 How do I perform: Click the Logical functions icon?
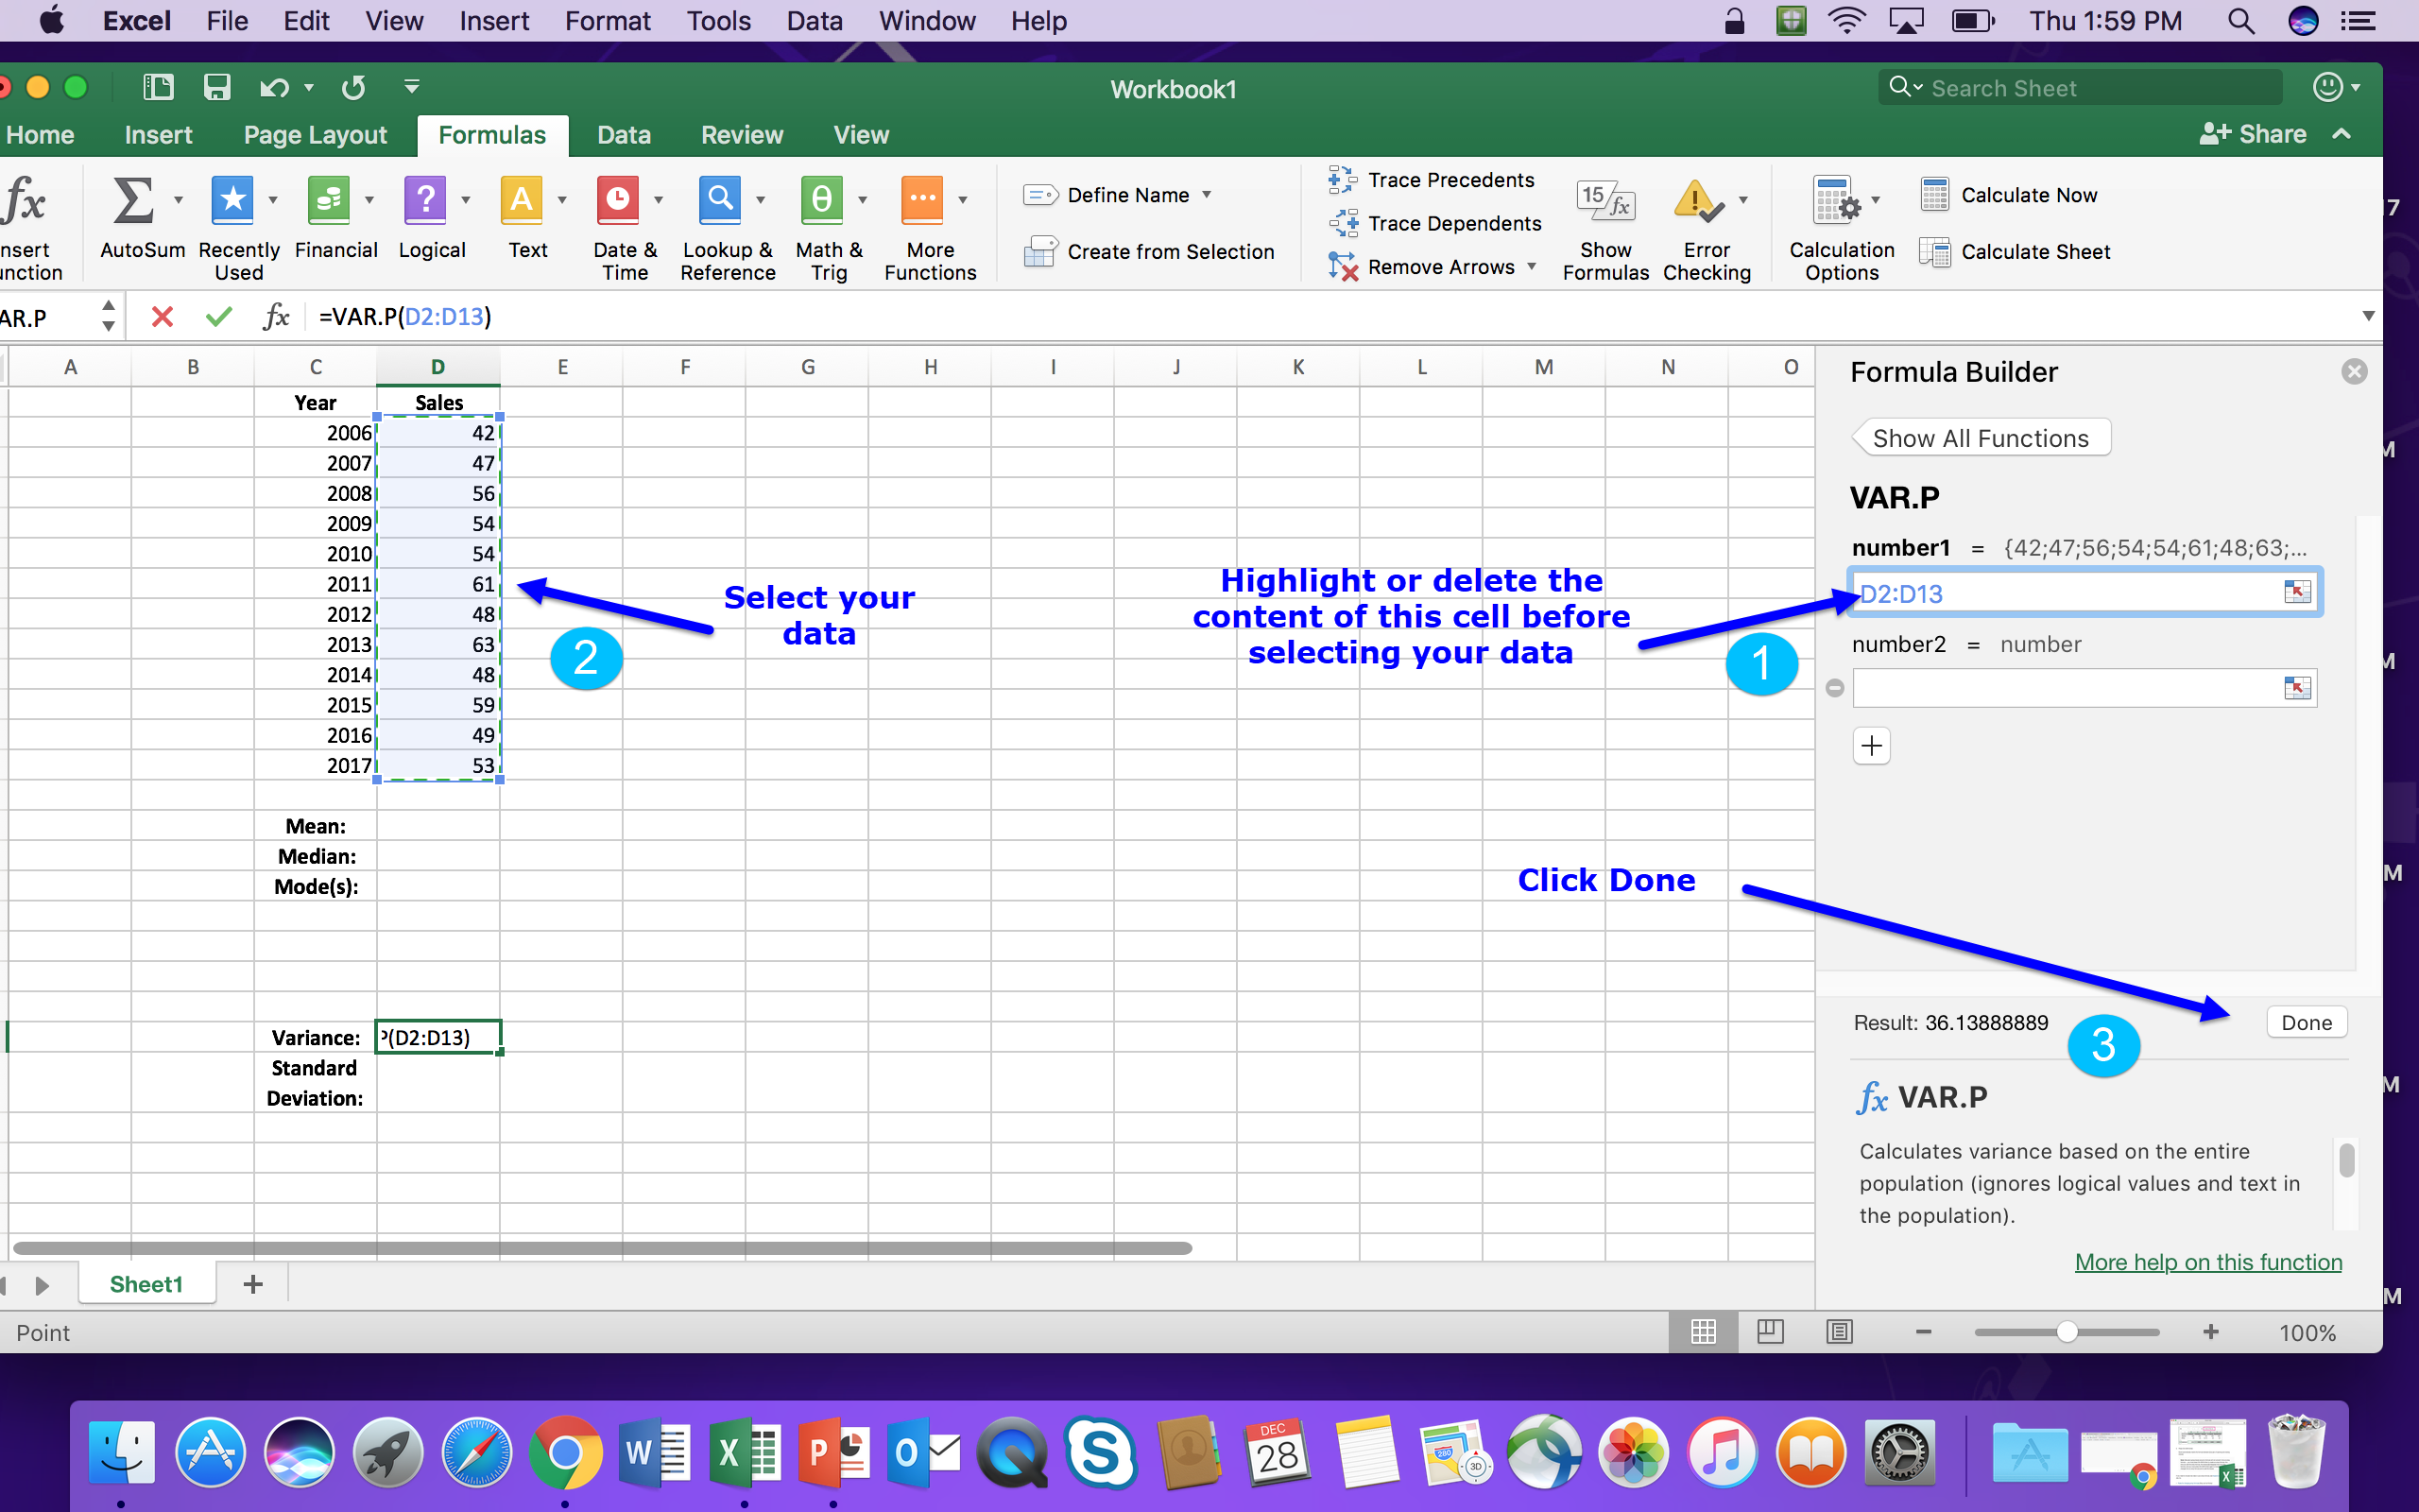click(x=425, y=201)
